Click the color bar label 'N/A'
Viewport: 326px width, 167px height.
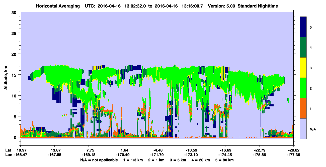point(313,129)
